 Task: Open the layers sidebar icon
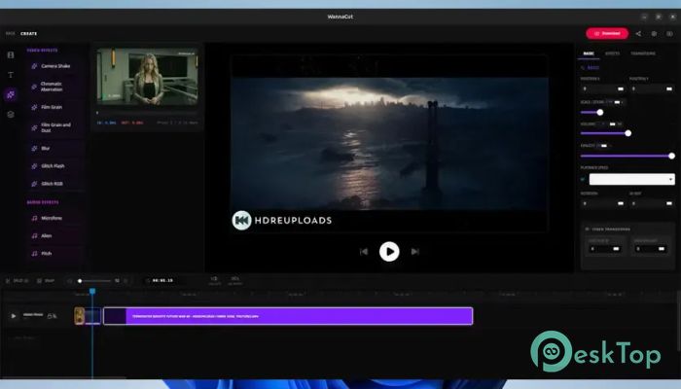[11, 114]
